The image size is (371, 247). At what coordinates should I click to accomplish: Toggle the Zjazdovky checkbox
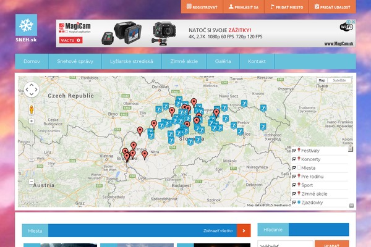click(294, 203)
